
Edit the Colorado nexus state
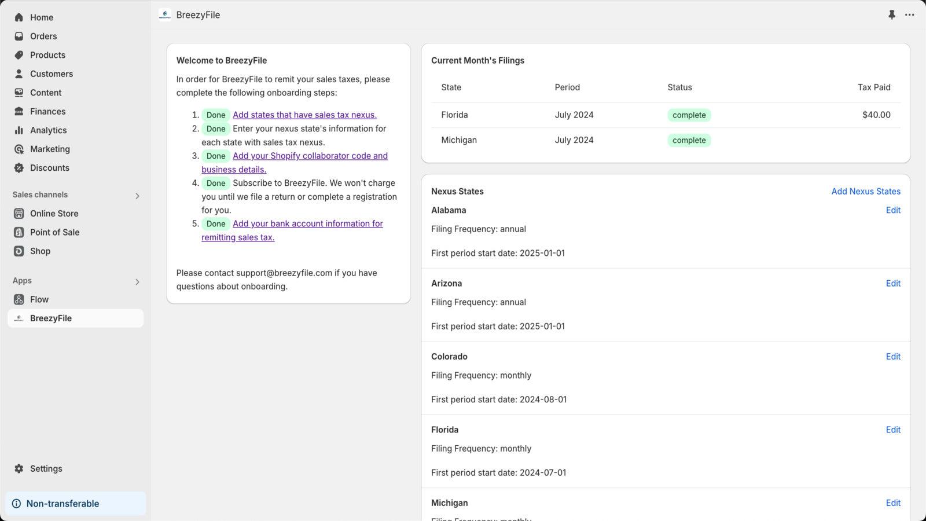[x=893, y=357]
